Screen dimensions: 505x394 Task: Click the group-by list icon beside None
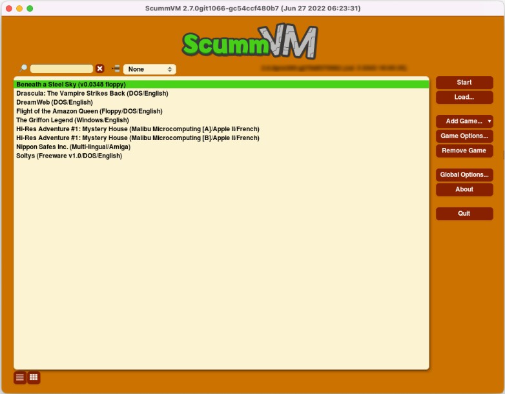[x=116, y=68]
